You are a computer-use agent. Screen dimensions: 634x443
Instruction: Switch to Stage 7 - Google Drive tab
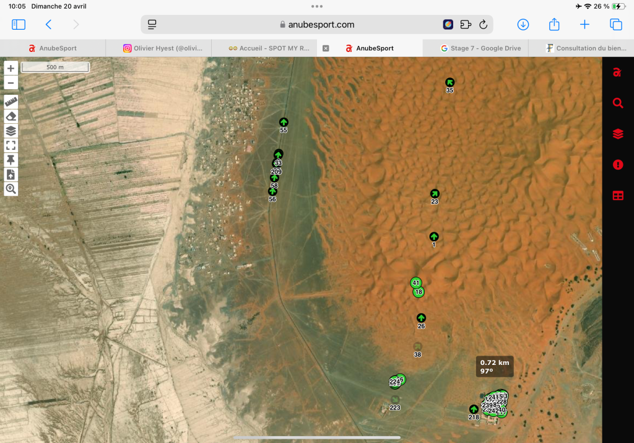pos(480,48)
